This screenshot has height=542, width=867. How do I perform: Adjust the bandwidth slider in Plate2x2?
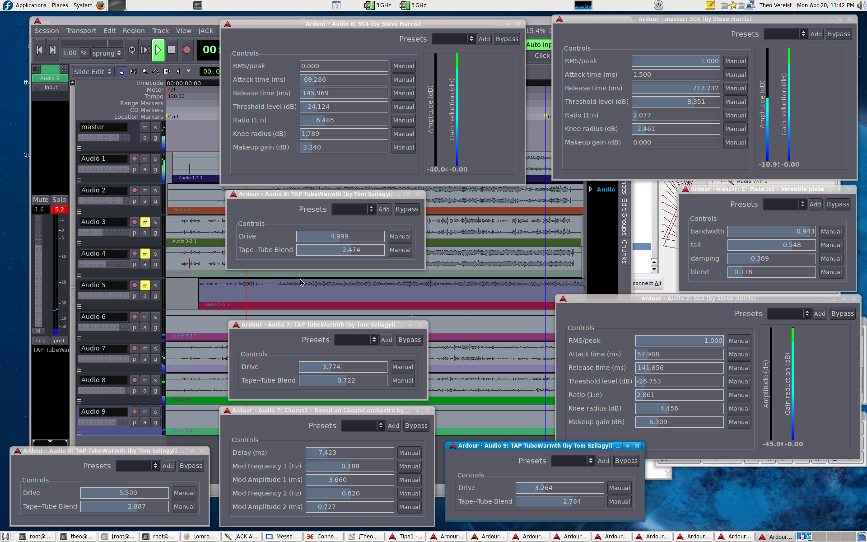click(772, 232)
